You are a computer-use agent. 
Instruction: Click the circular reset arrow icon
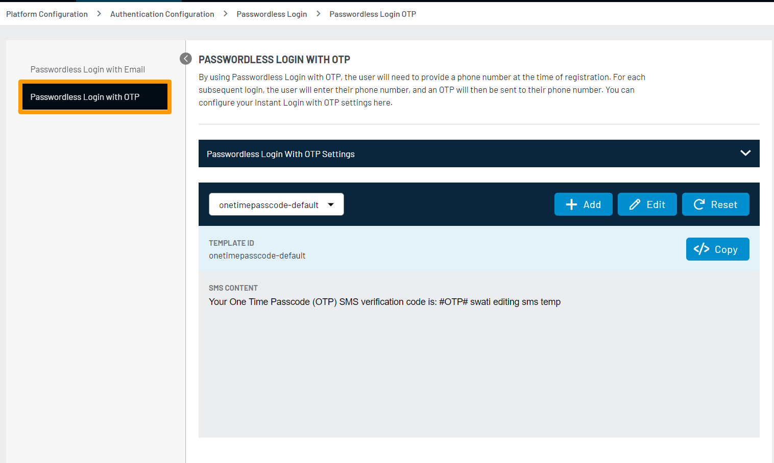tap(699, 204)
